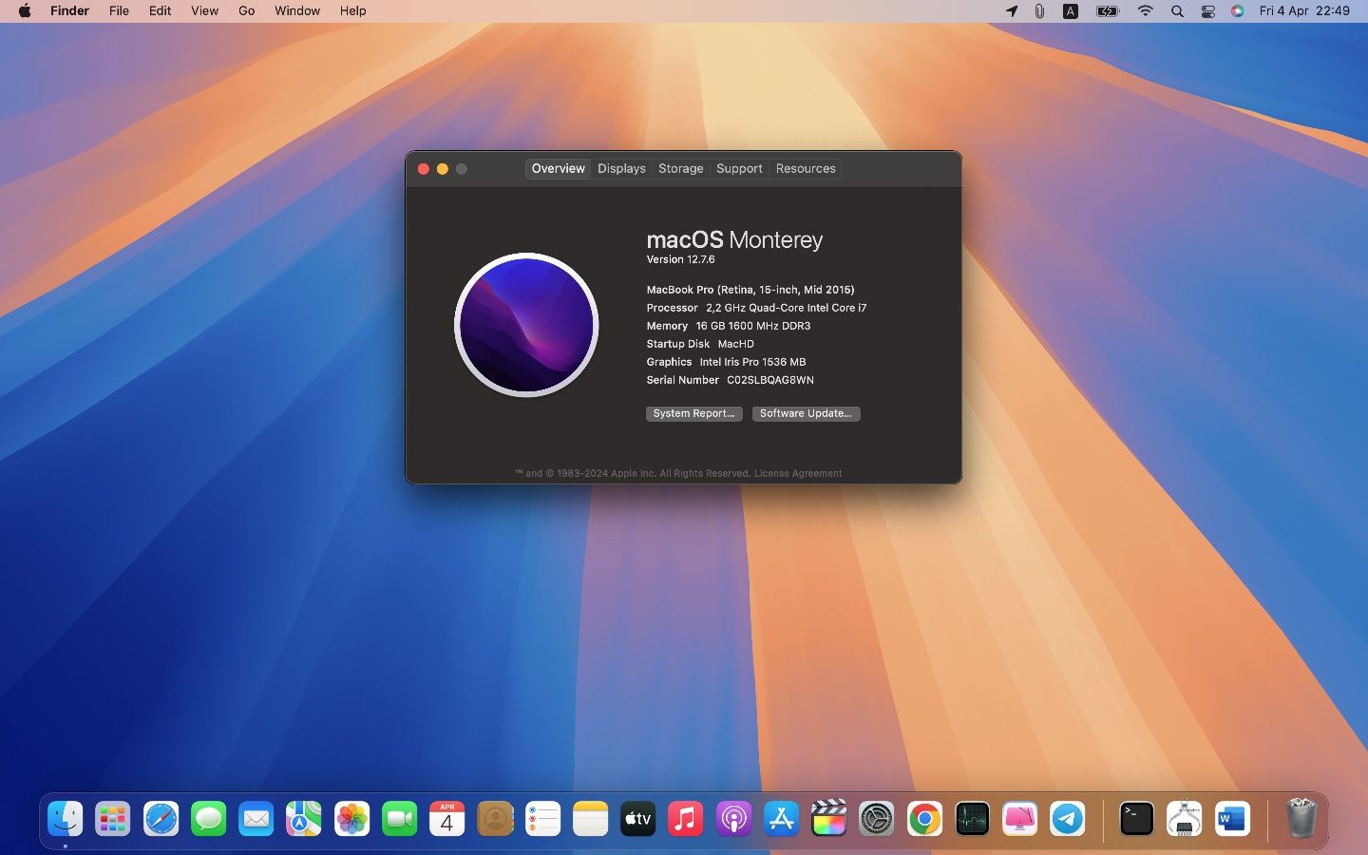
Task: Click the serial number C02SLBQAG8WN
Action: click(770, 380)
